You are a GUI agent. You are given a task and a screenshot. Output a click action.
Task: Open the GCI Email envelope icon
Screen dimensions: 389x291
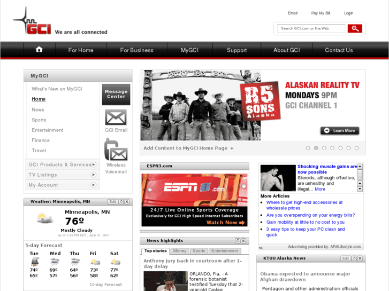pyautogui.click(x=116, y=117)
